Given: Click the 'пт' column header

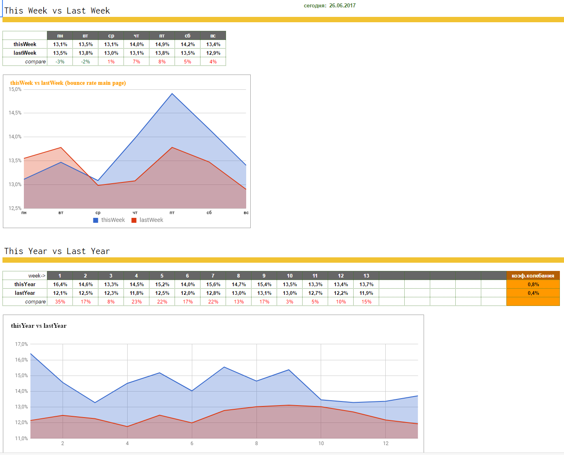Looking at the screenshot, I should tap(162, 36).
